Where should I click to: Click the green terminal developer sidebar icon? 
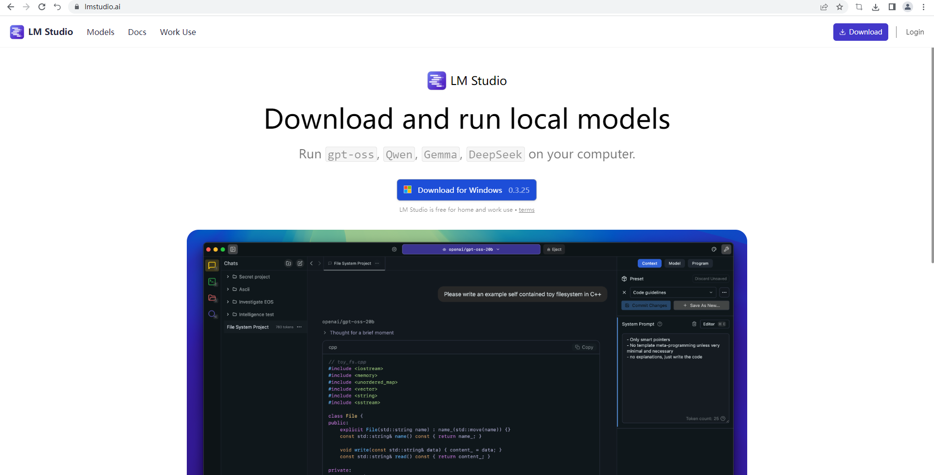click(x=212, y=282)
